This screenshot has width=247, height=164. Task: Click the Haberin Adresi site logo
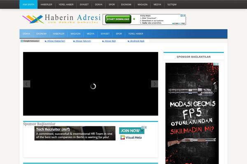coord(61,19)
